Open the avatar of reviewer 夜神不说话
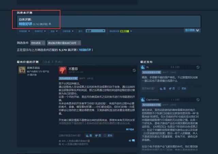The height and width of the screenshot is (154, 218). (x=22, y=70)
